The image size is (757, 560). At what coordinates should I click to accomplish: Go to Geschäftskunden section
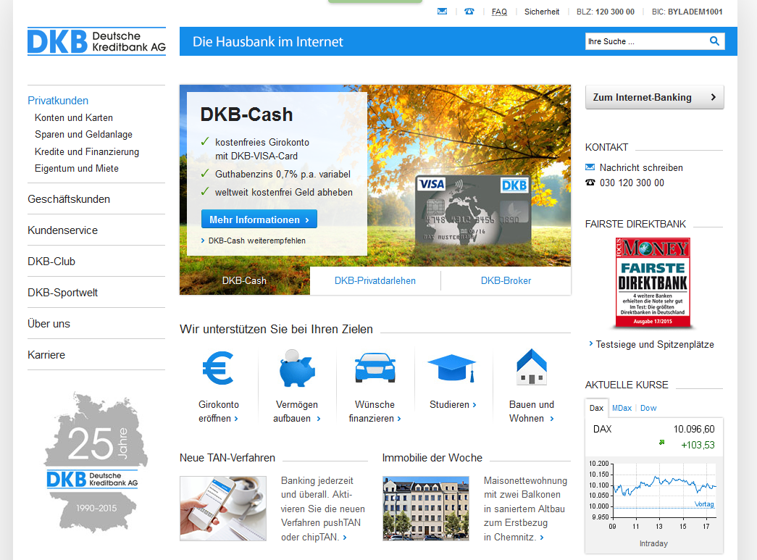click(69, 199)
